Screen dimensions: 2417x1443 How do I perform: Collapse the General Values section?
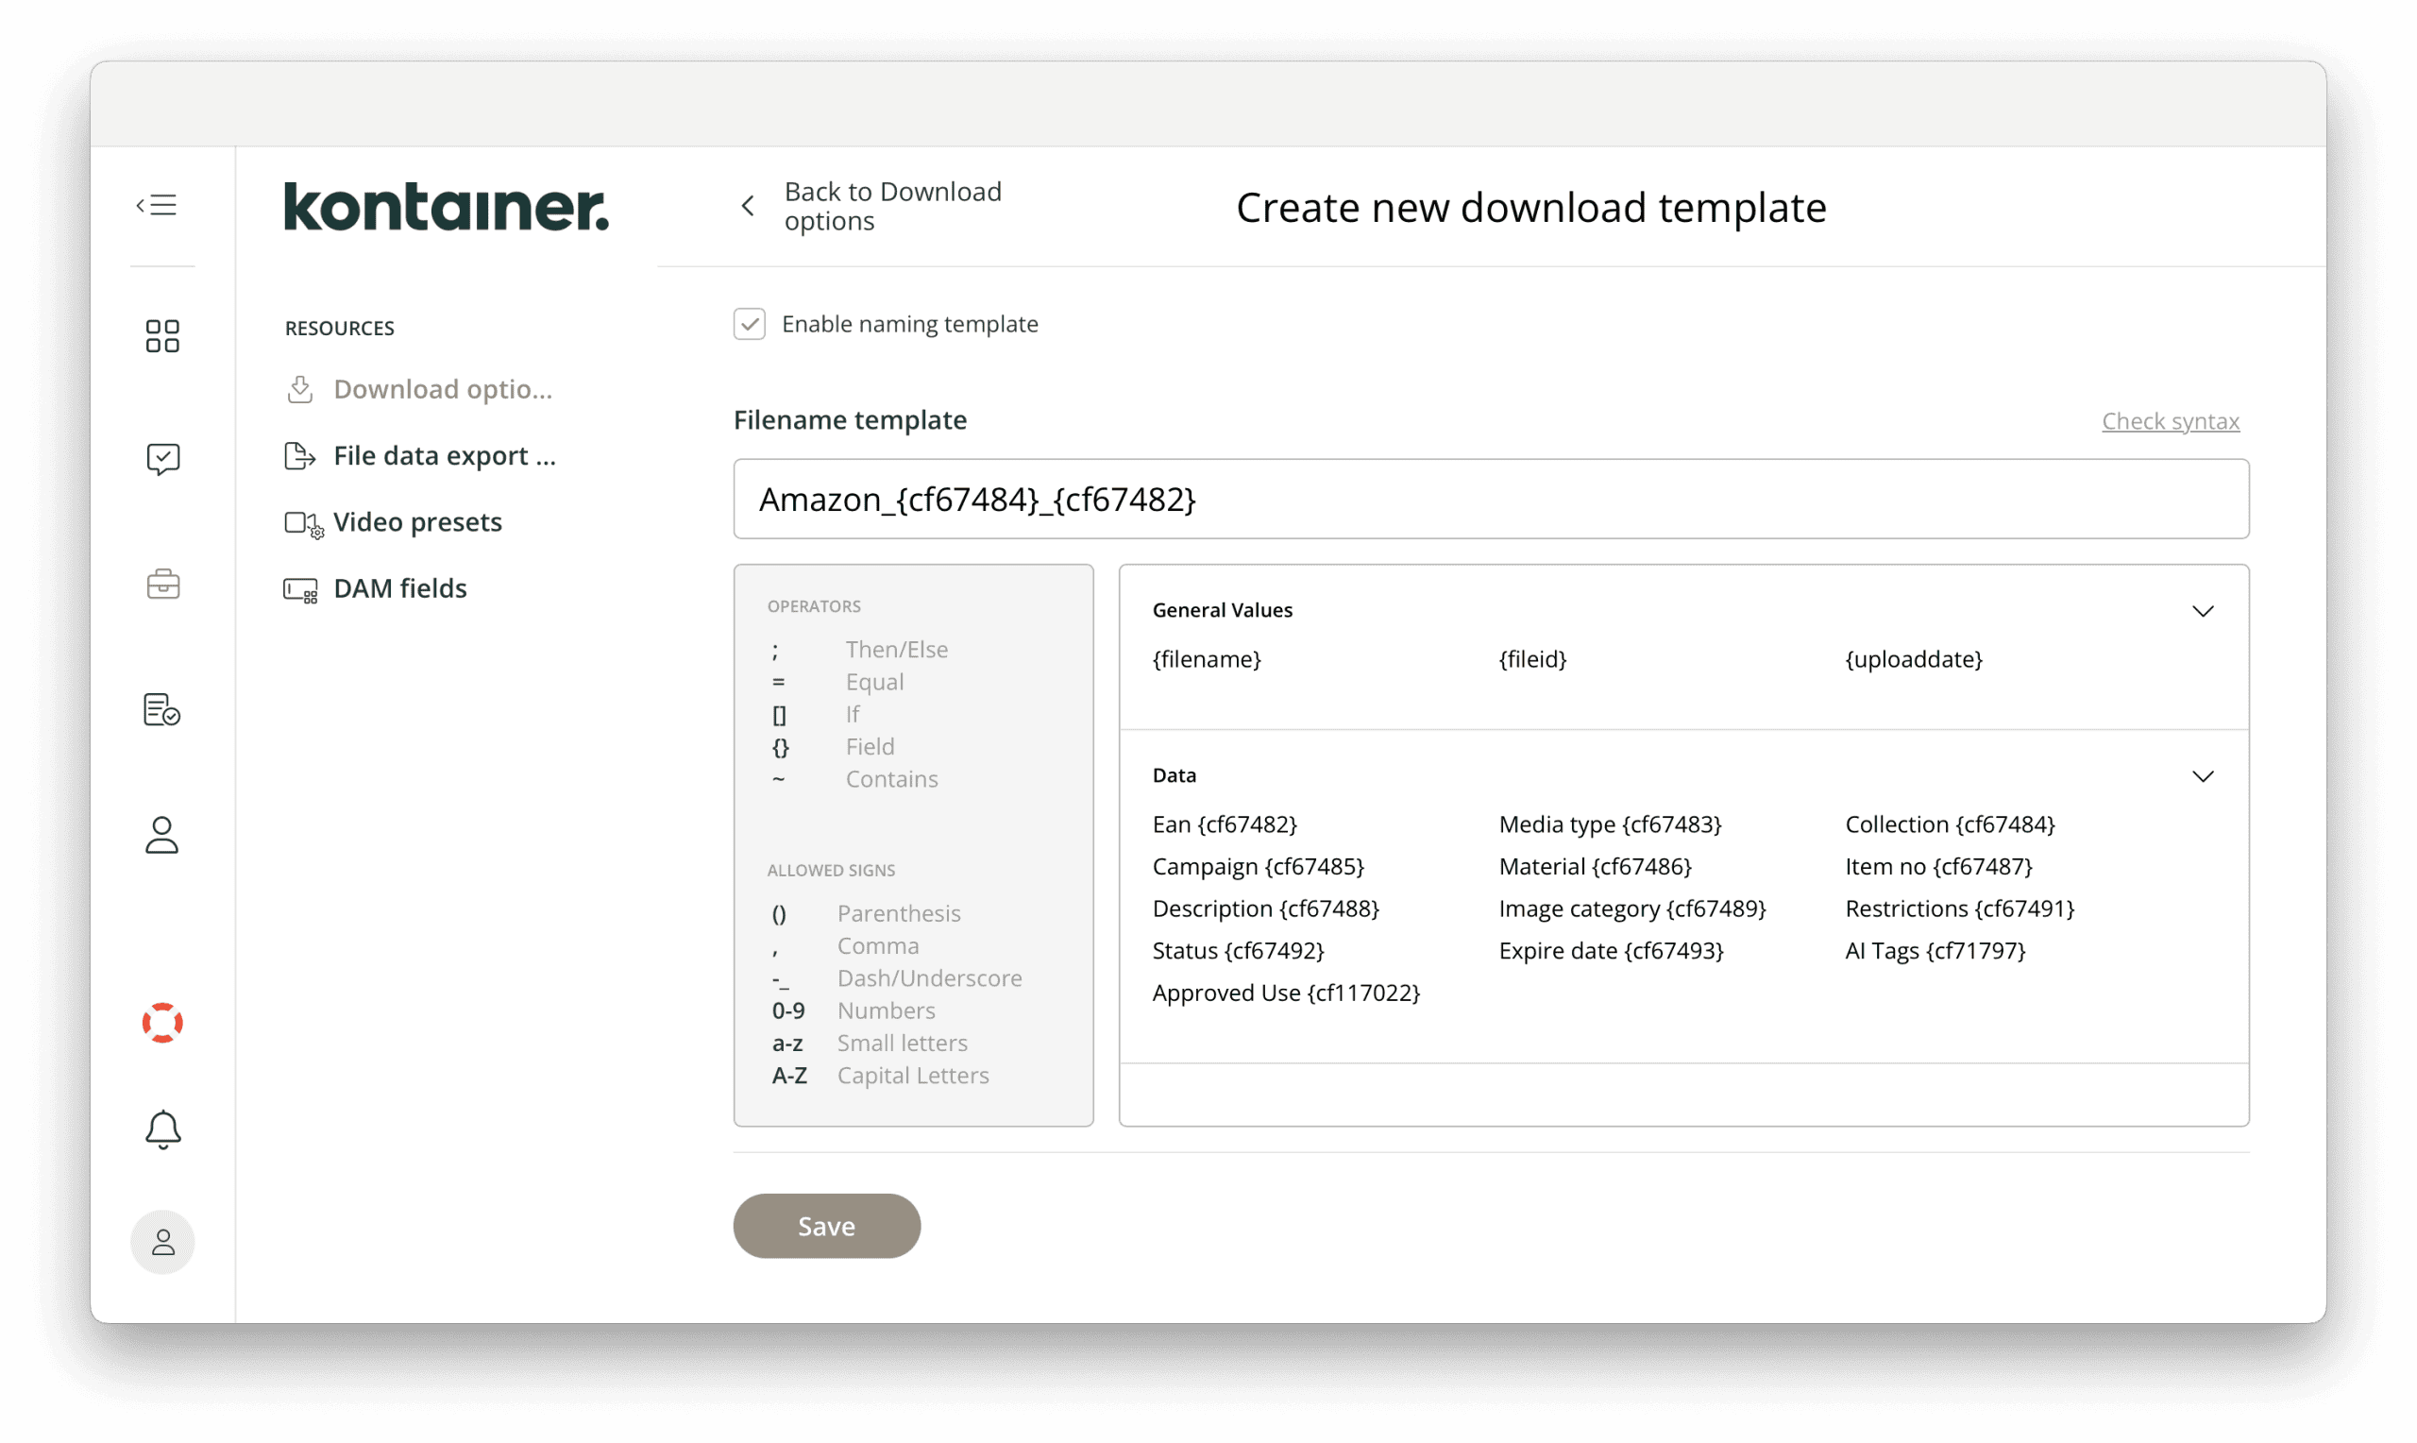click(2204, 611)
